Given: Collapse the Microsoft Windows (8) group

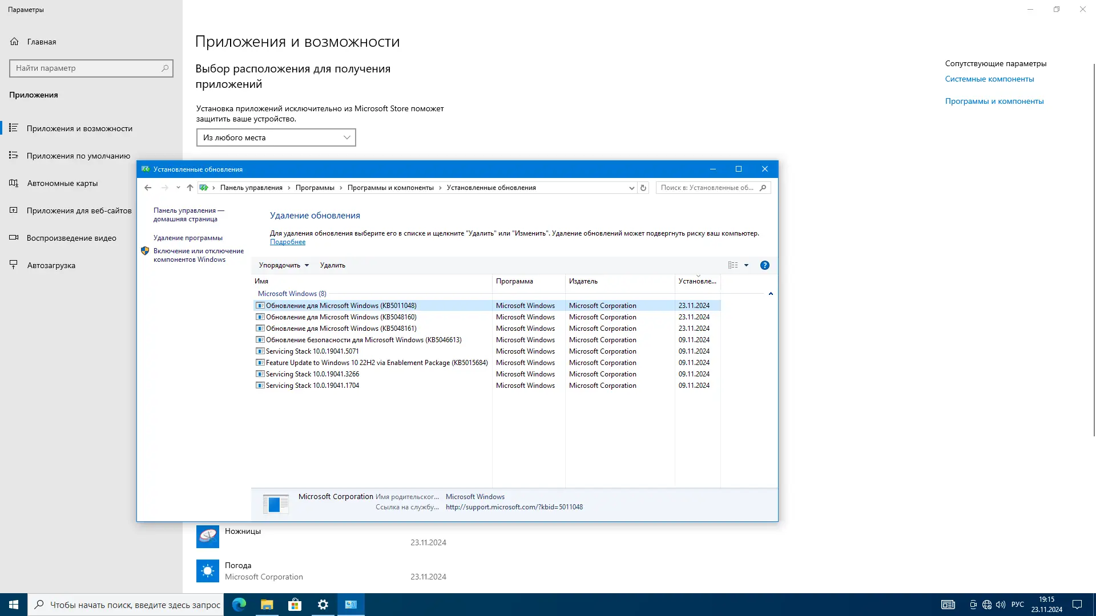Looking at the screenshot, I should click(x=771, y=294).
